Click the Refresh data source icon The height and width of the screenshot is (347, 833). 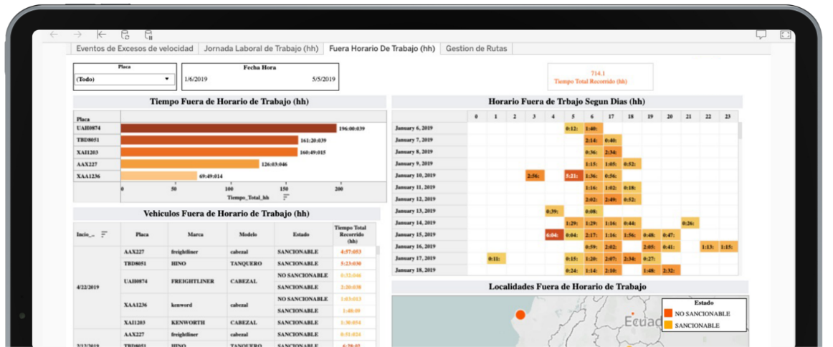pos(125,34)
